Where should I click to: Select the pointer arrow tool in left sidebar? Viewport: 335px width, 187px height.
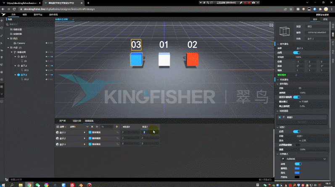point(2,43)
